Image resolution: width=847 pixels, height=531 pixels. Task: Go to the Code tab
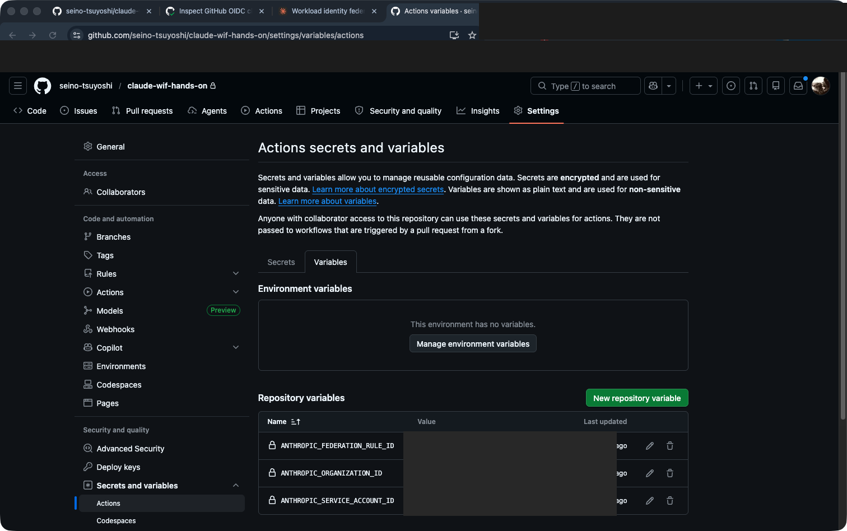(x=30, y=111)
